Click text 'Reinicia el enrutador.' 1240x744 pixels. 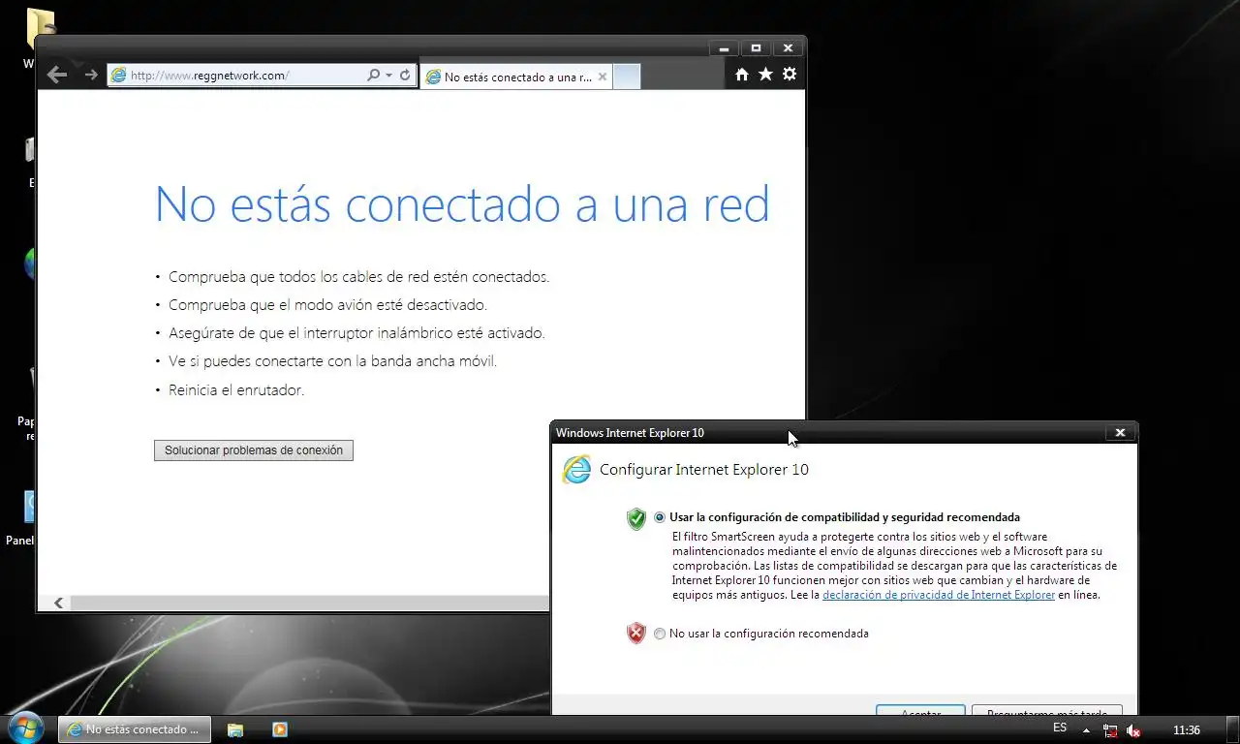click(x=236, y=390)
